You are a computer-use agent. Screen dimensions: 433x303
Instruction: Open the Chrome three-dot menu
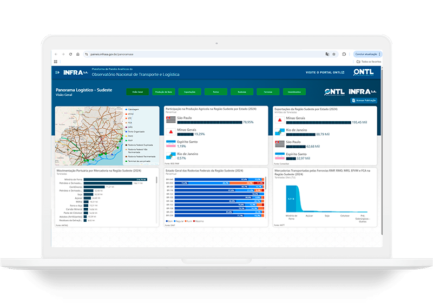(380, 54)
